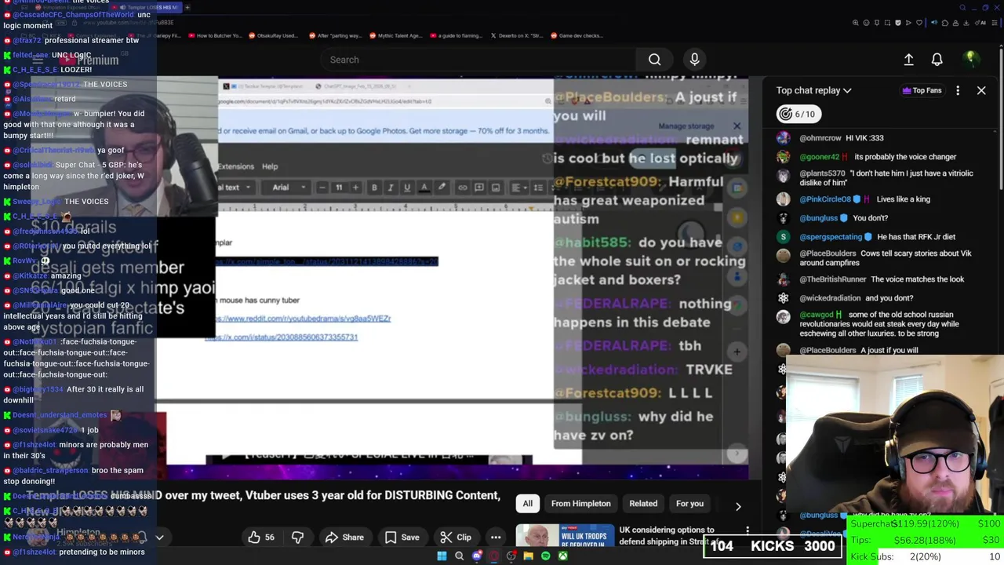Add comment icon in Docs toolbar
Viewport: 1004px width, 565px height.
(x=479, y=188)
